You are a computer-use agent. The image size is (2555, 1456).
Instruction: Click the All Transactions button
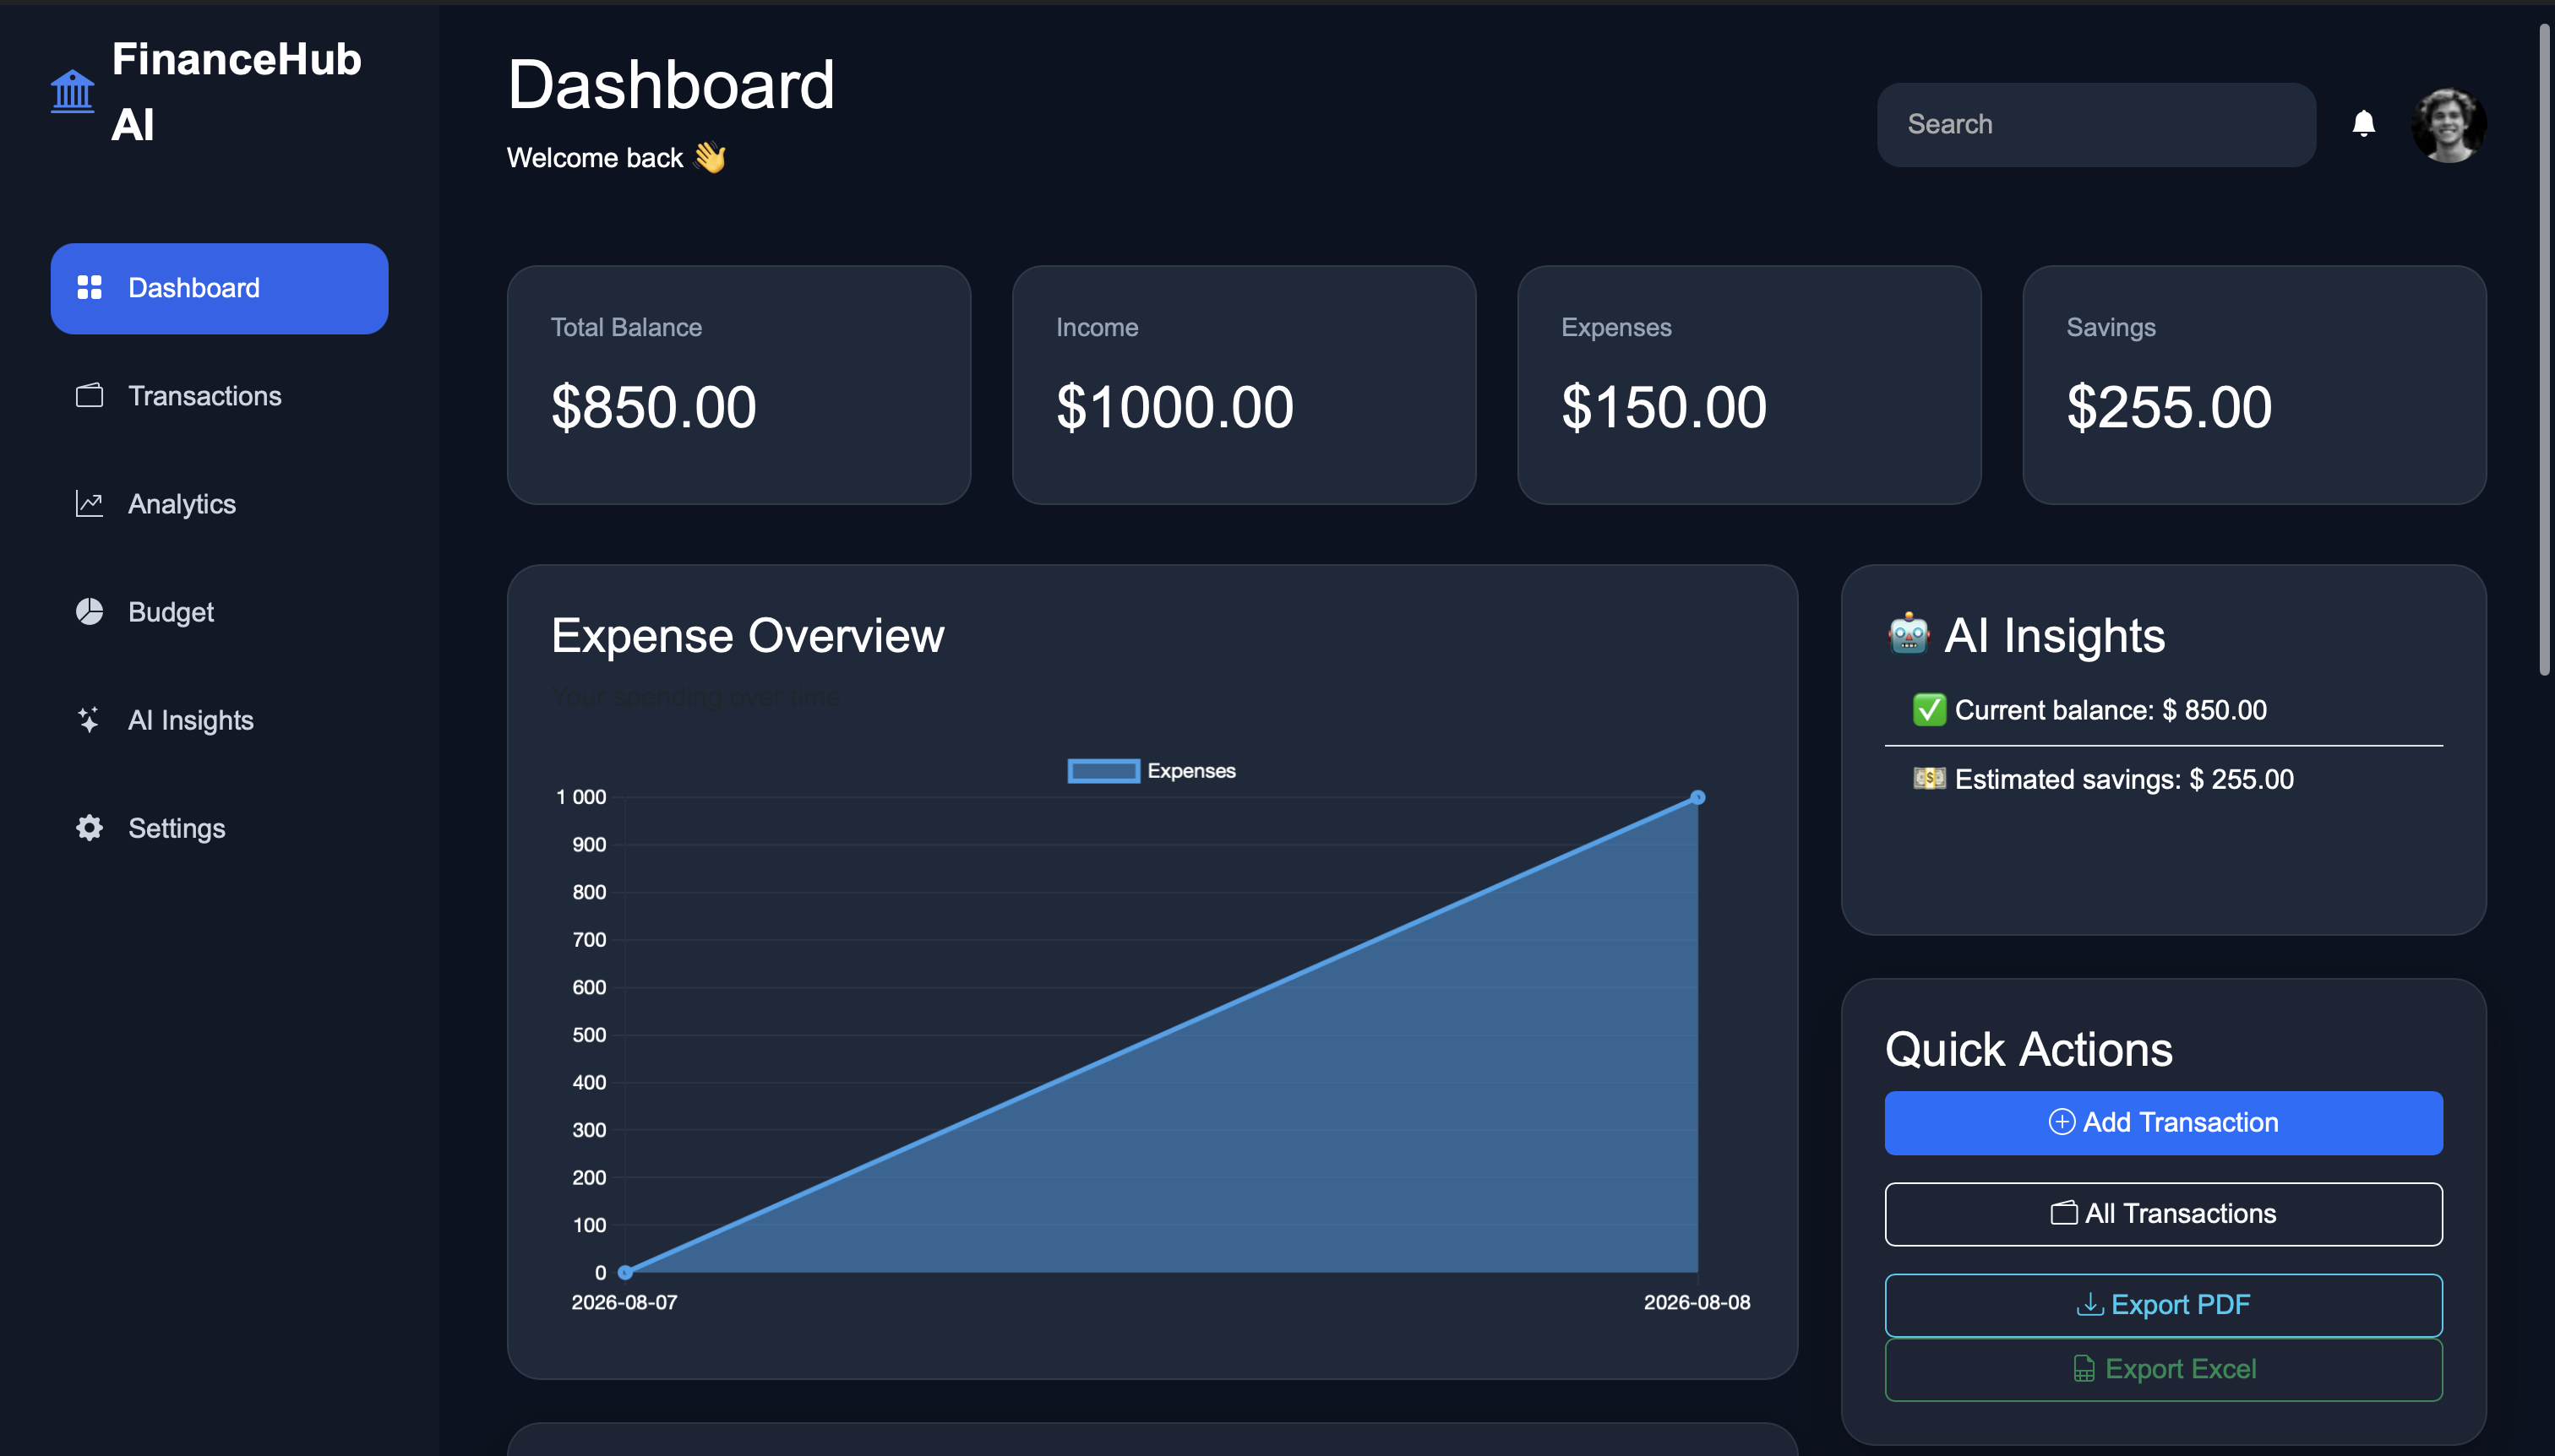[x=2163, y=1214]
